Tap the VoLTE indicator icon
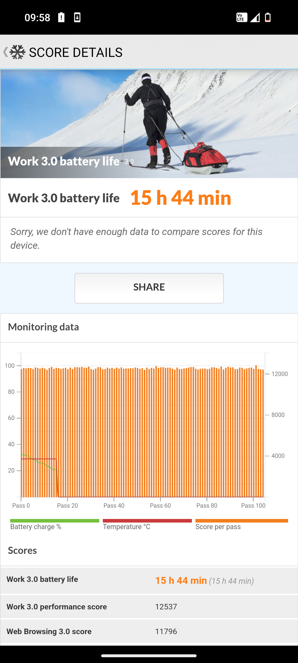 click(242, 18)
